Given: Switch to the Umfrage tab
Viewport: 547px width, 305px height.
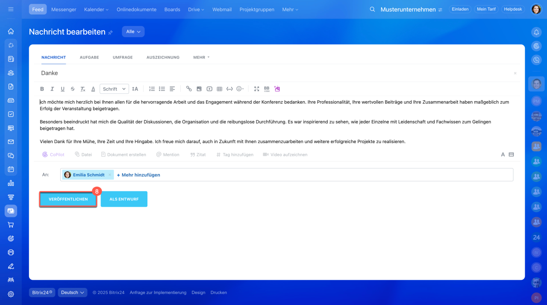Looking at the screenshot, I should coord(123,57).
